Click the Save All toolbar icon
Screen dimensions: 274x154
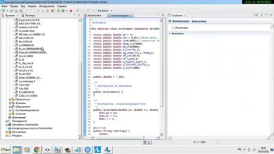(21, 11)
